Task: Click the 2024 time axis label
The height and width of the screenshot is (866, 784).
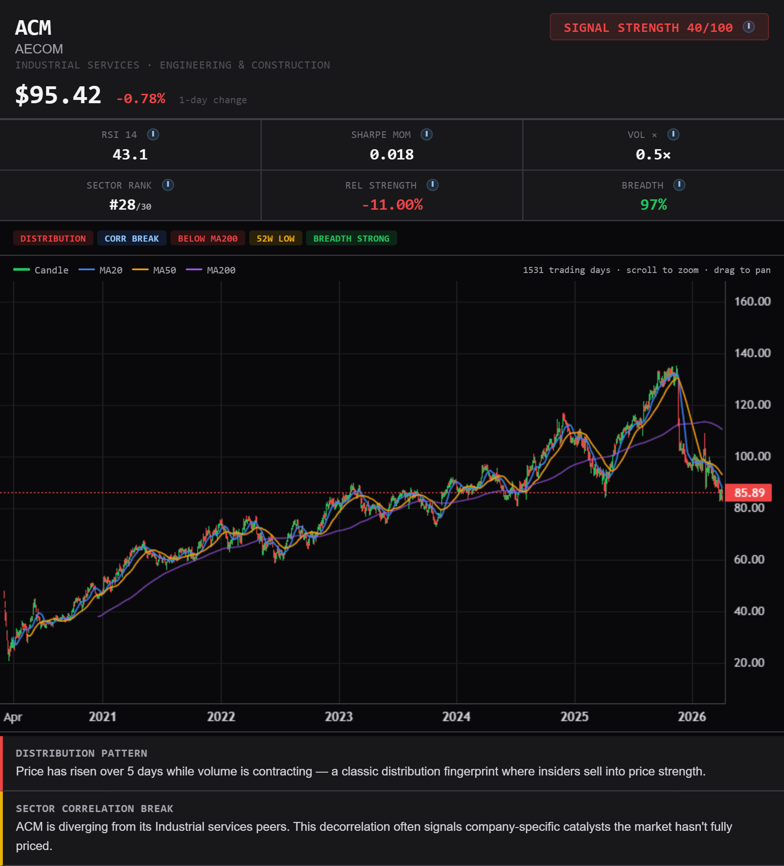Action: click(456, 717)
